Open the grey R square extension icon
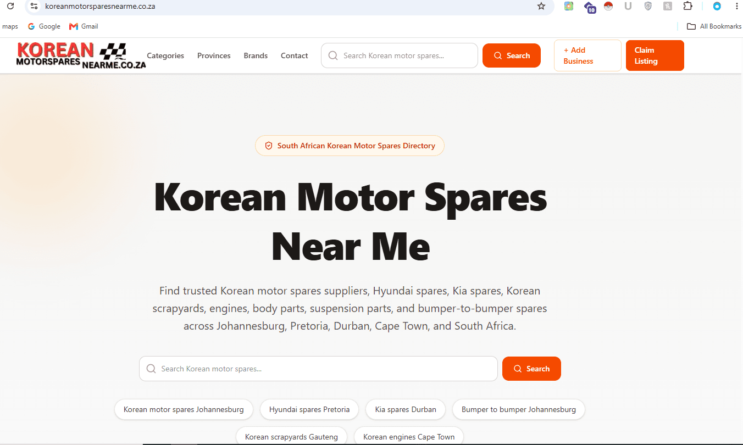 [x=668, y=6]
